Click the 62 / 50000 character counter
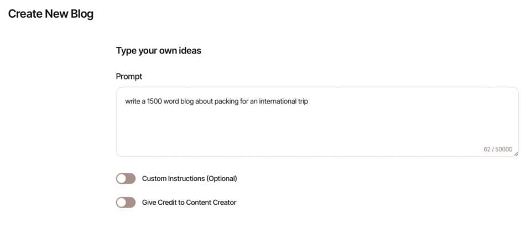The width and height of the screenshot is (531, 229). (x=498, y=149)
